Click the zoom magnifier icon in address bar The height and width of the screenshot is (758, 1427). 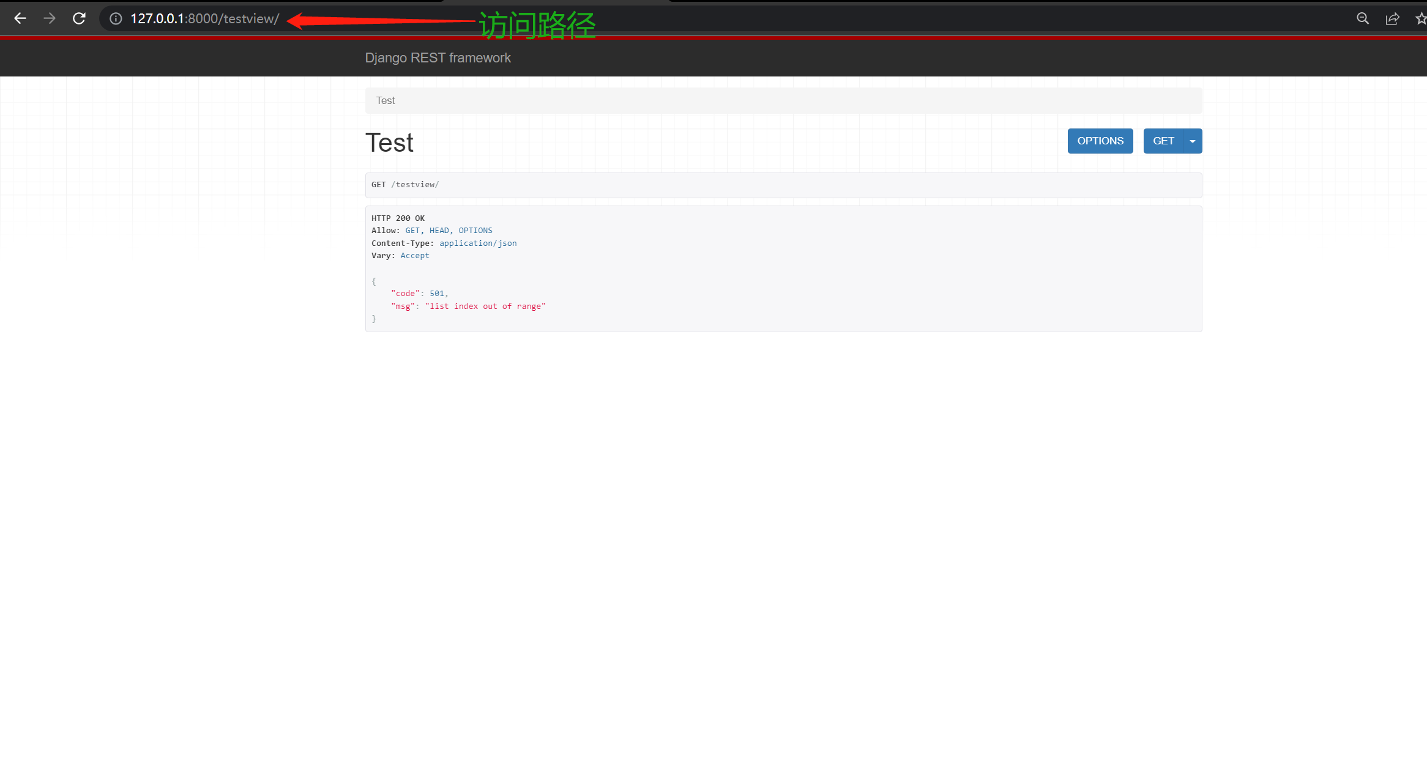(1362, 18)
